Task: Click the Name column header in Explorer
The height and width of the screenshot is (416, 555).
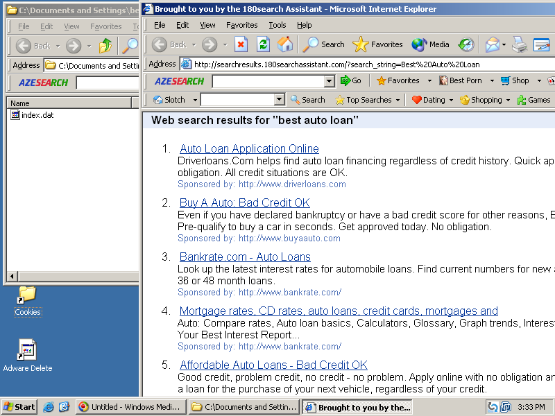Action: click(69, 103)
